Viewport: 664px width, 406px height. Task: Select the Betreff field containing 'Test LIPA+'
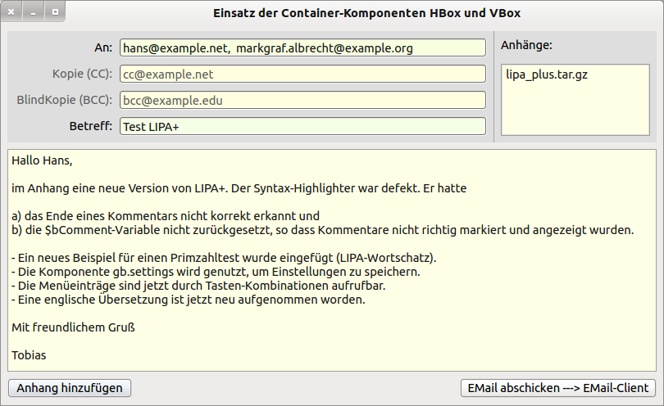pyautogui.click(x=302, y=127)
